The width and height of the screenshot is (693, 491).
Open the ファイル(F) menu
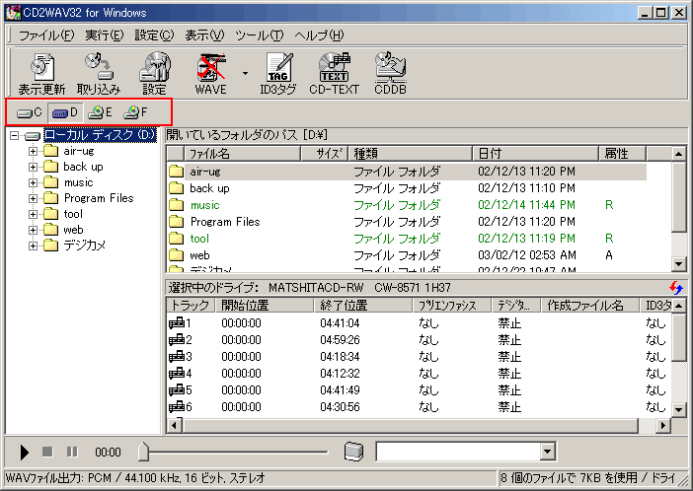point(46,35)
